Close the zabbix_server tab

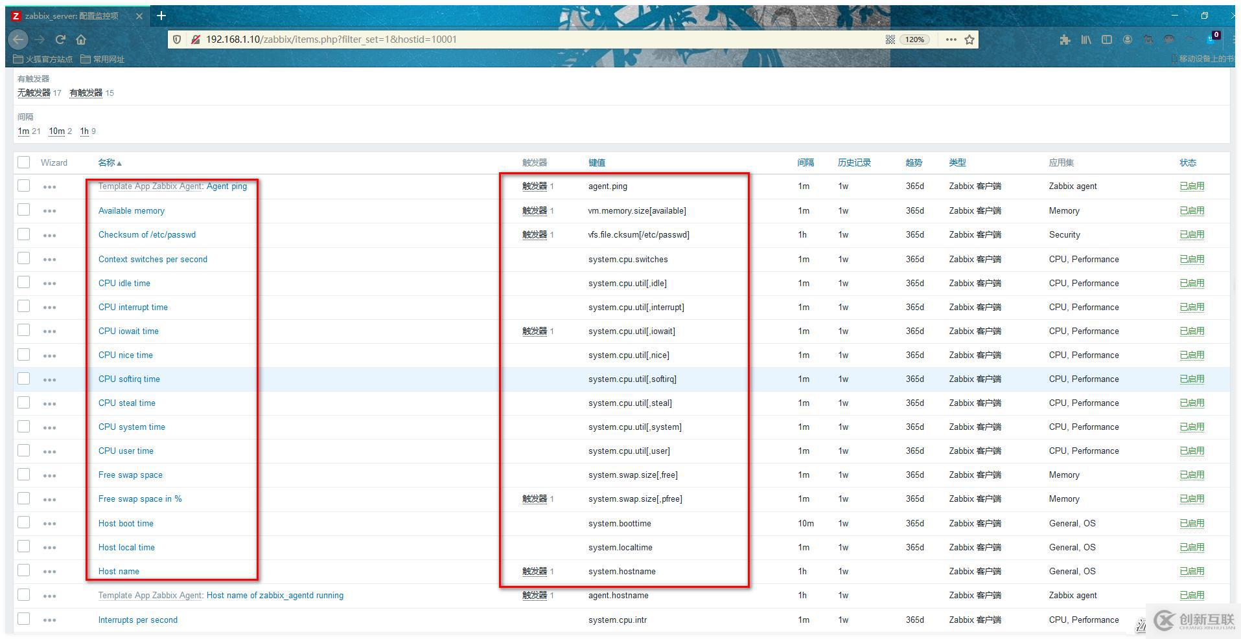click(x=139, y=16)
